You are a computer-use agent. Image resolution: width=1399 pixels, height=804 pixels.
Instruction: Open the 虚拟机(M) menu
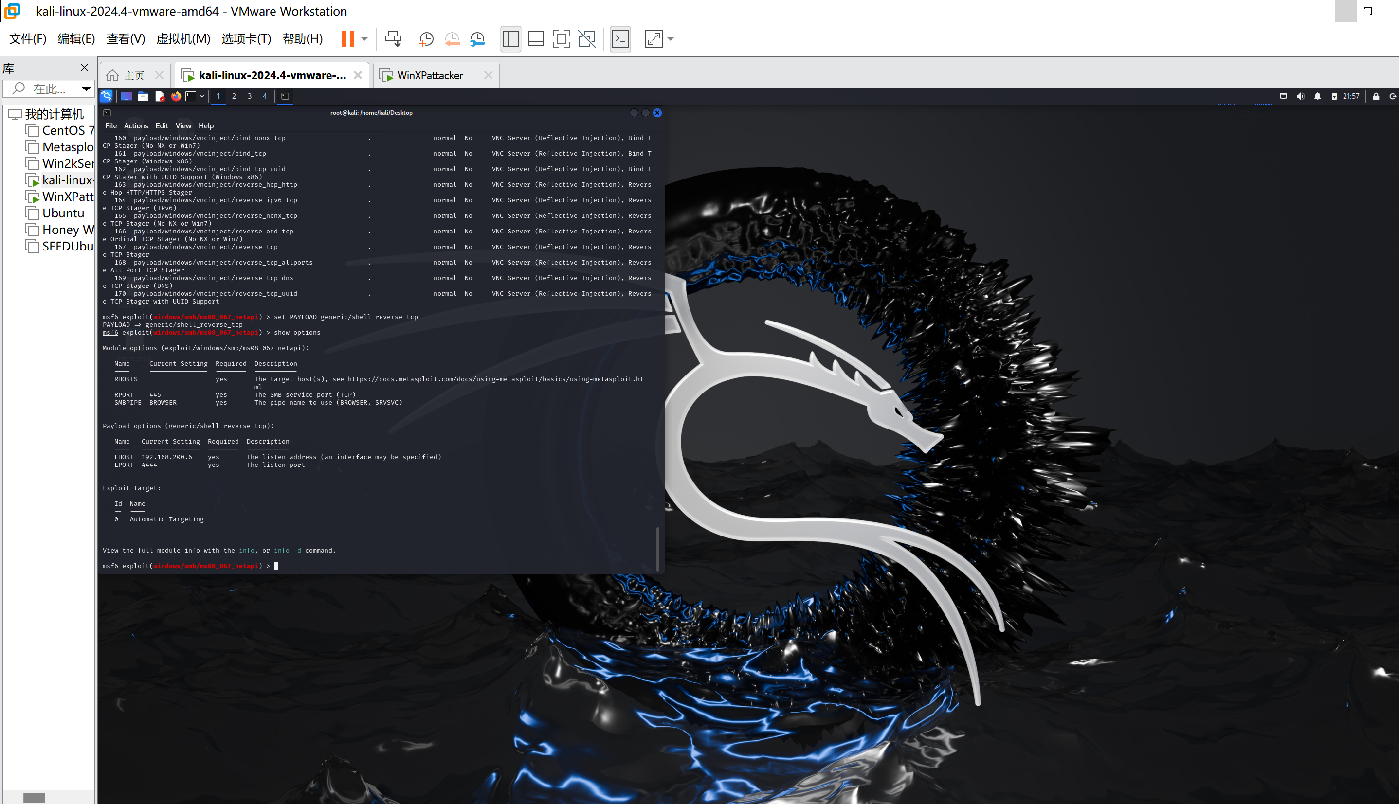(183, 38)
